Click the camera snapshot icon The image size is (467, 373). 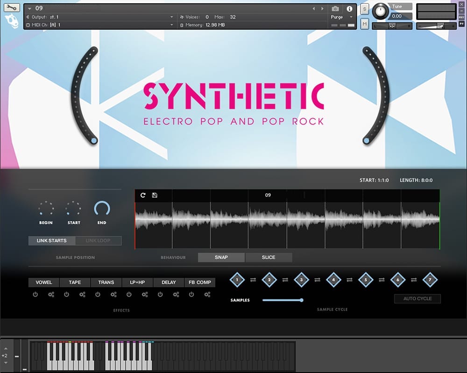[335, 8]
